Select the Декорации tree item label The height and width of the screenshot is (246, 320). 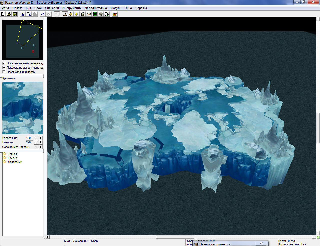15,162
